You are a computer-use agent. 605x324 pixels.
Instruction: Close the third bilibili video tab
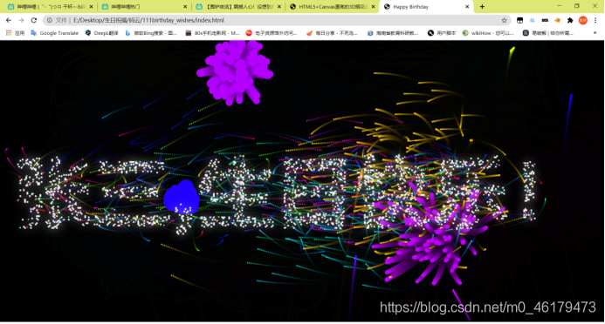click(279, 7)
